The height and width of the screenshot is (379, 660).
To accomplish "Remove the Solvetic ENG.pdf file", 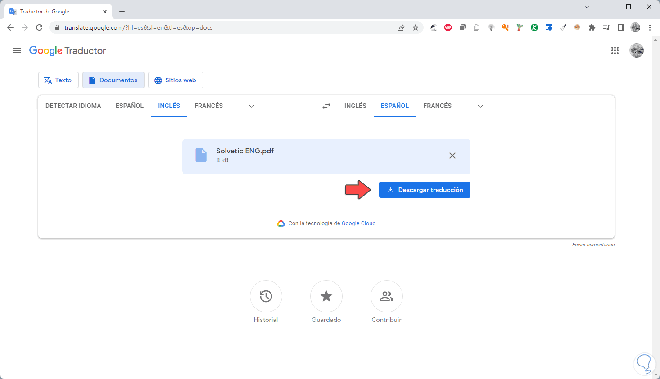I will click(x=452, y=156).
